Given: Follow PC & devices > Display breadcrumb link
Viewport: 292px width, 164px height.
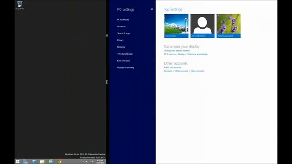Looking at the screenshot, I should coord(186,54).
